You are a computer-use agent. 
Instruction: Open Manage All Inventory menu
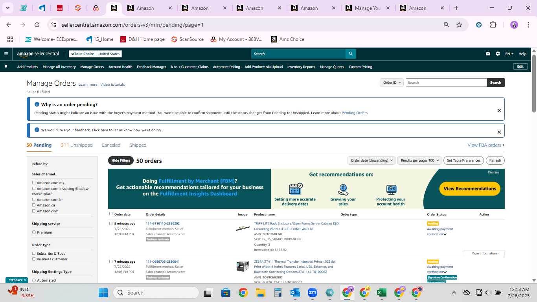(x=59, y=67)
